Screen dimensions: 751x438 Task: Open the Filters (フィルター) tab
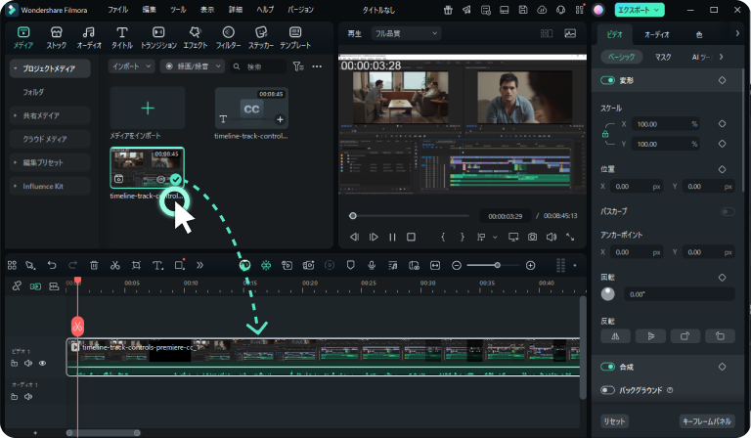point(228,38)
